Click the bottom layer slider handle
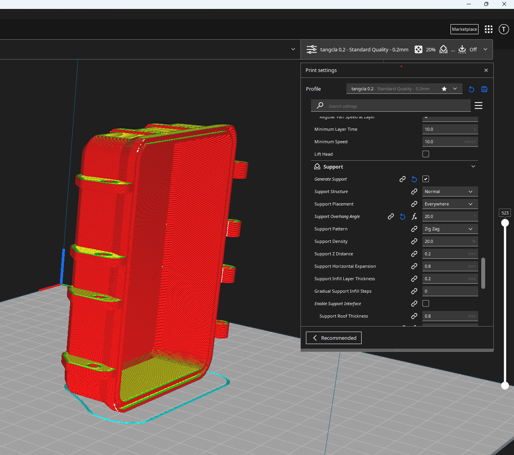The width and height of the screenshot is (514, 455). (505, 385)
